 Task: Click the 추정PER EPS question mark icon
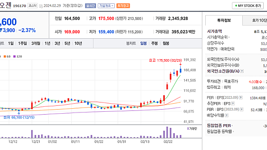pos(233,104)
